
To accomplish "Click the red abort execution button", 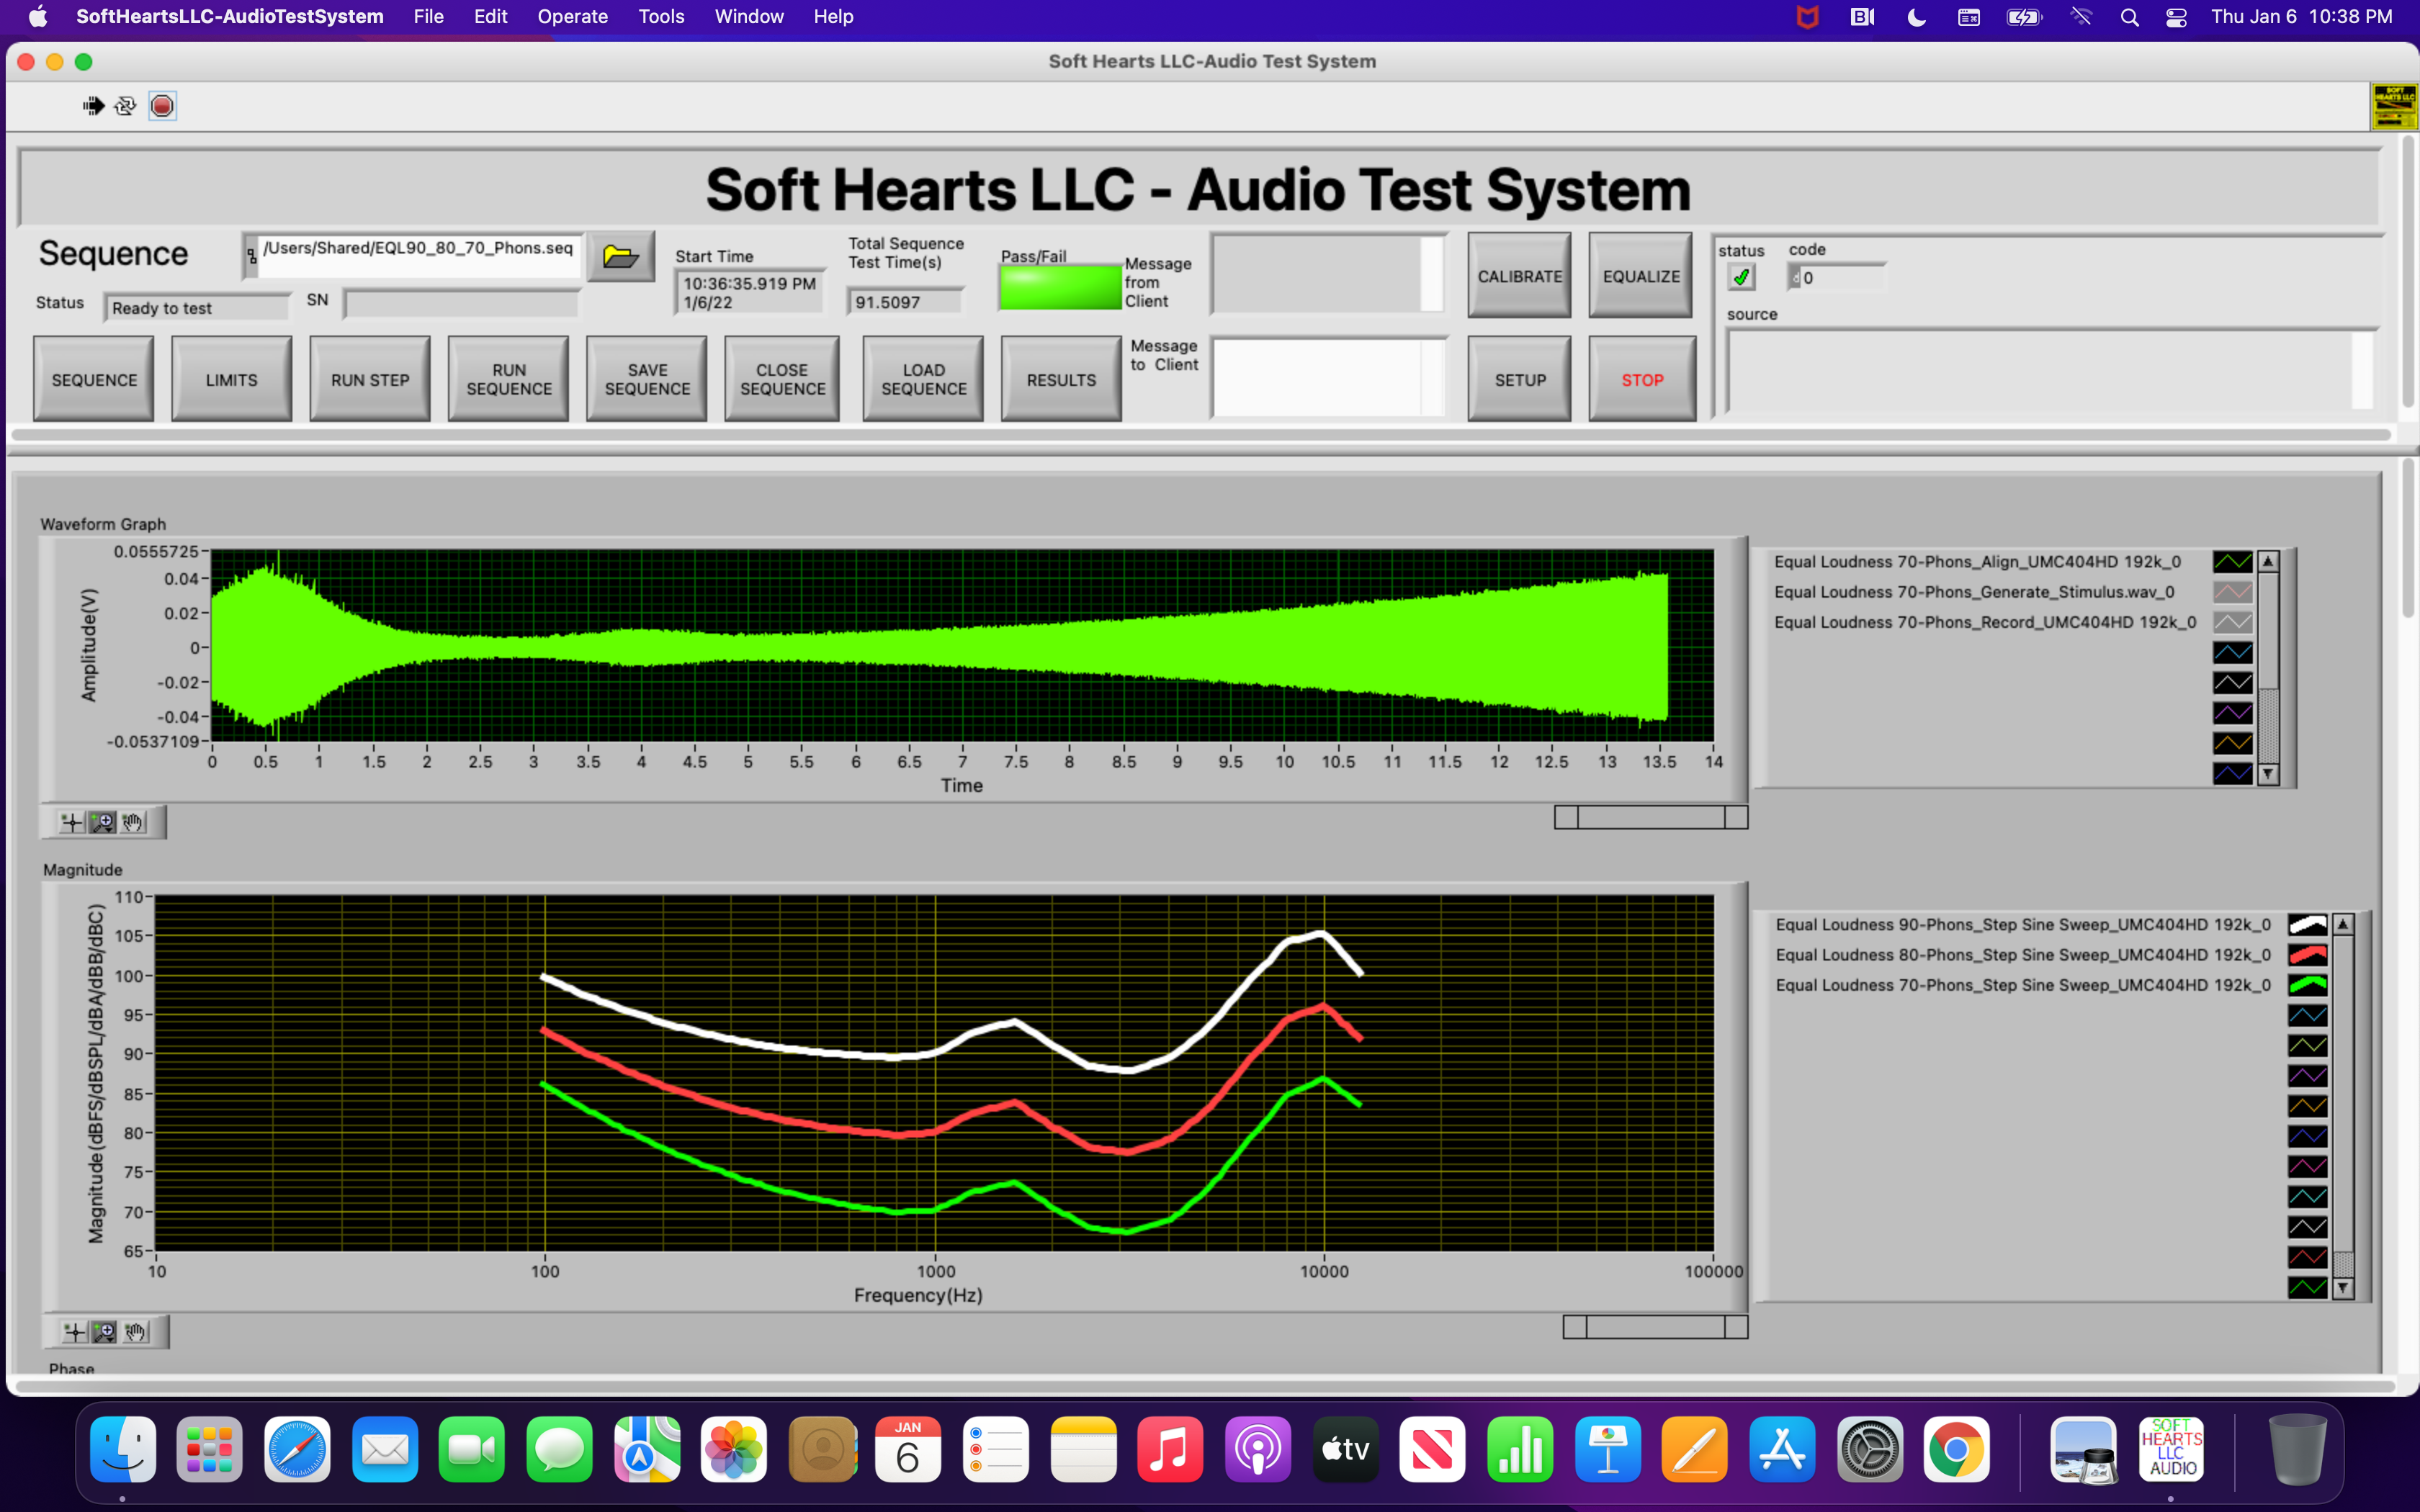I will [162, 106].
